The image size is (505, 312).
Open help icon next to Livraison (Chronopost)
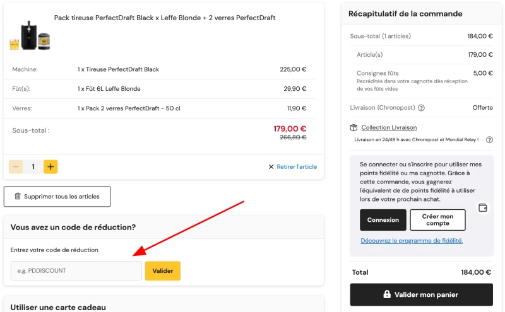click(421, 108)
